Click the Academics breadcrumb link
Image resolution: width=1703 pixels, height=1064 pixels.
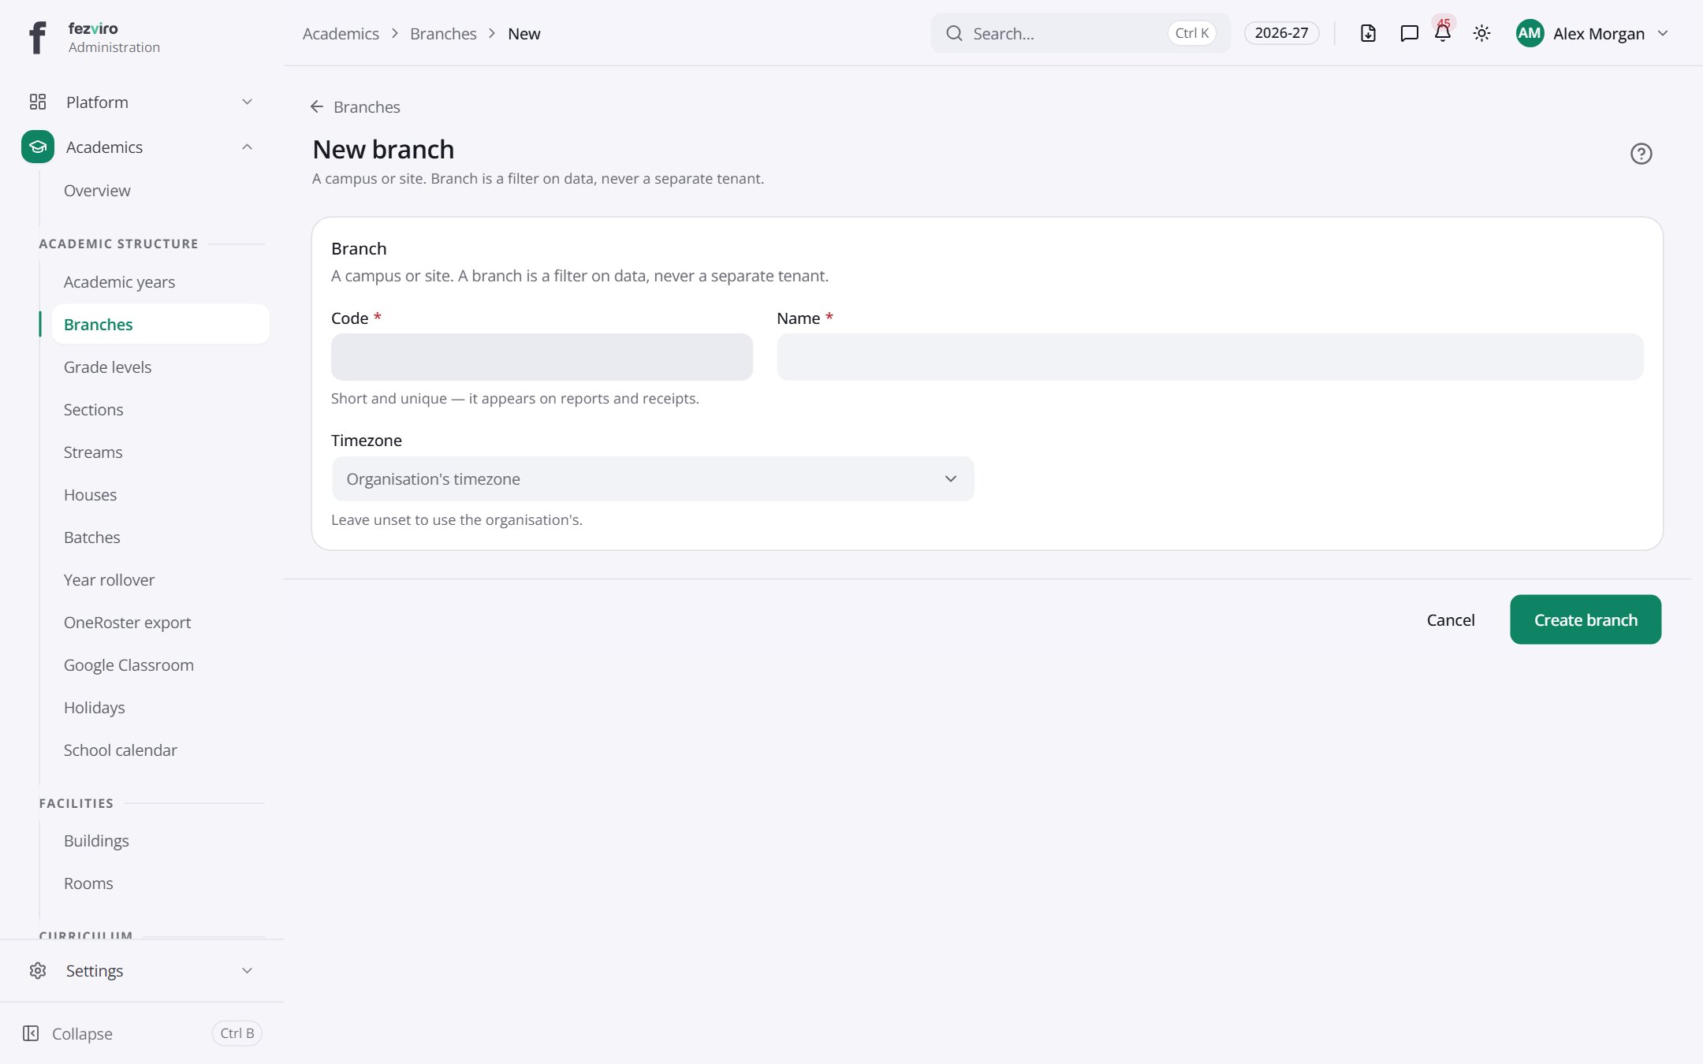[341, 33]
